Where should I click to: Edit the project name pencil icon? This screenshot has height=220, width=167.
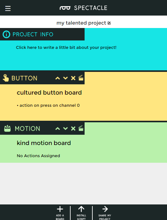tap(109, 23)
